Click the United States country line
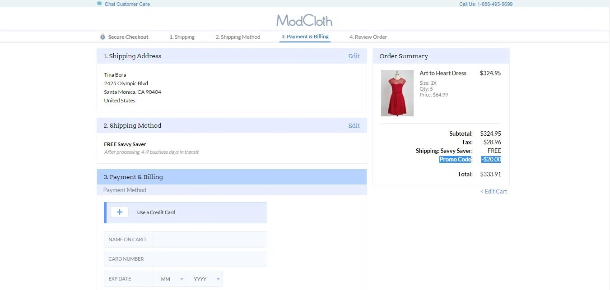 (120, 101)
